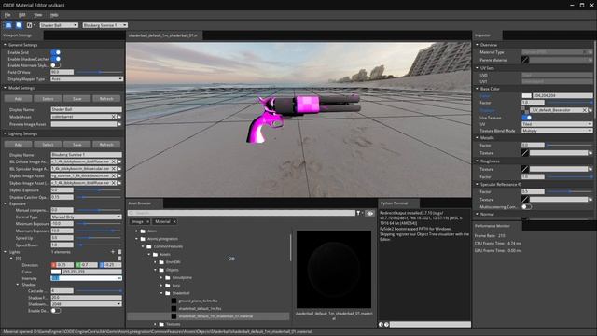Browse for the Base Color texture
597x336 pixels.
click(x=590, y=110)
